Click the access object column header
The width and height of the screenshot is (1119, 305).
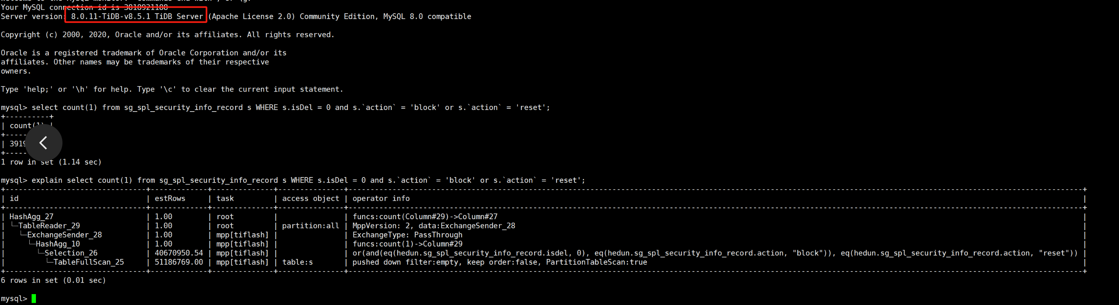pos(310,198)
